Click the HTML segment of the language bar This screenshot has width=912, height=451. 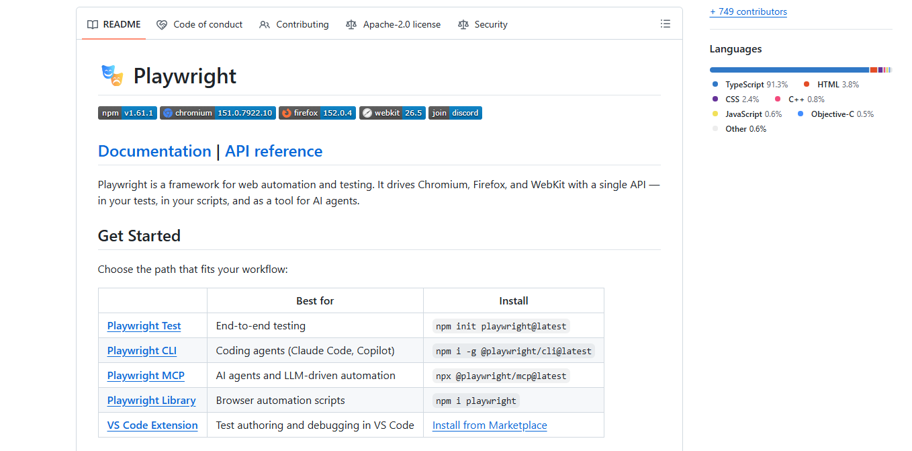point(874,70)
